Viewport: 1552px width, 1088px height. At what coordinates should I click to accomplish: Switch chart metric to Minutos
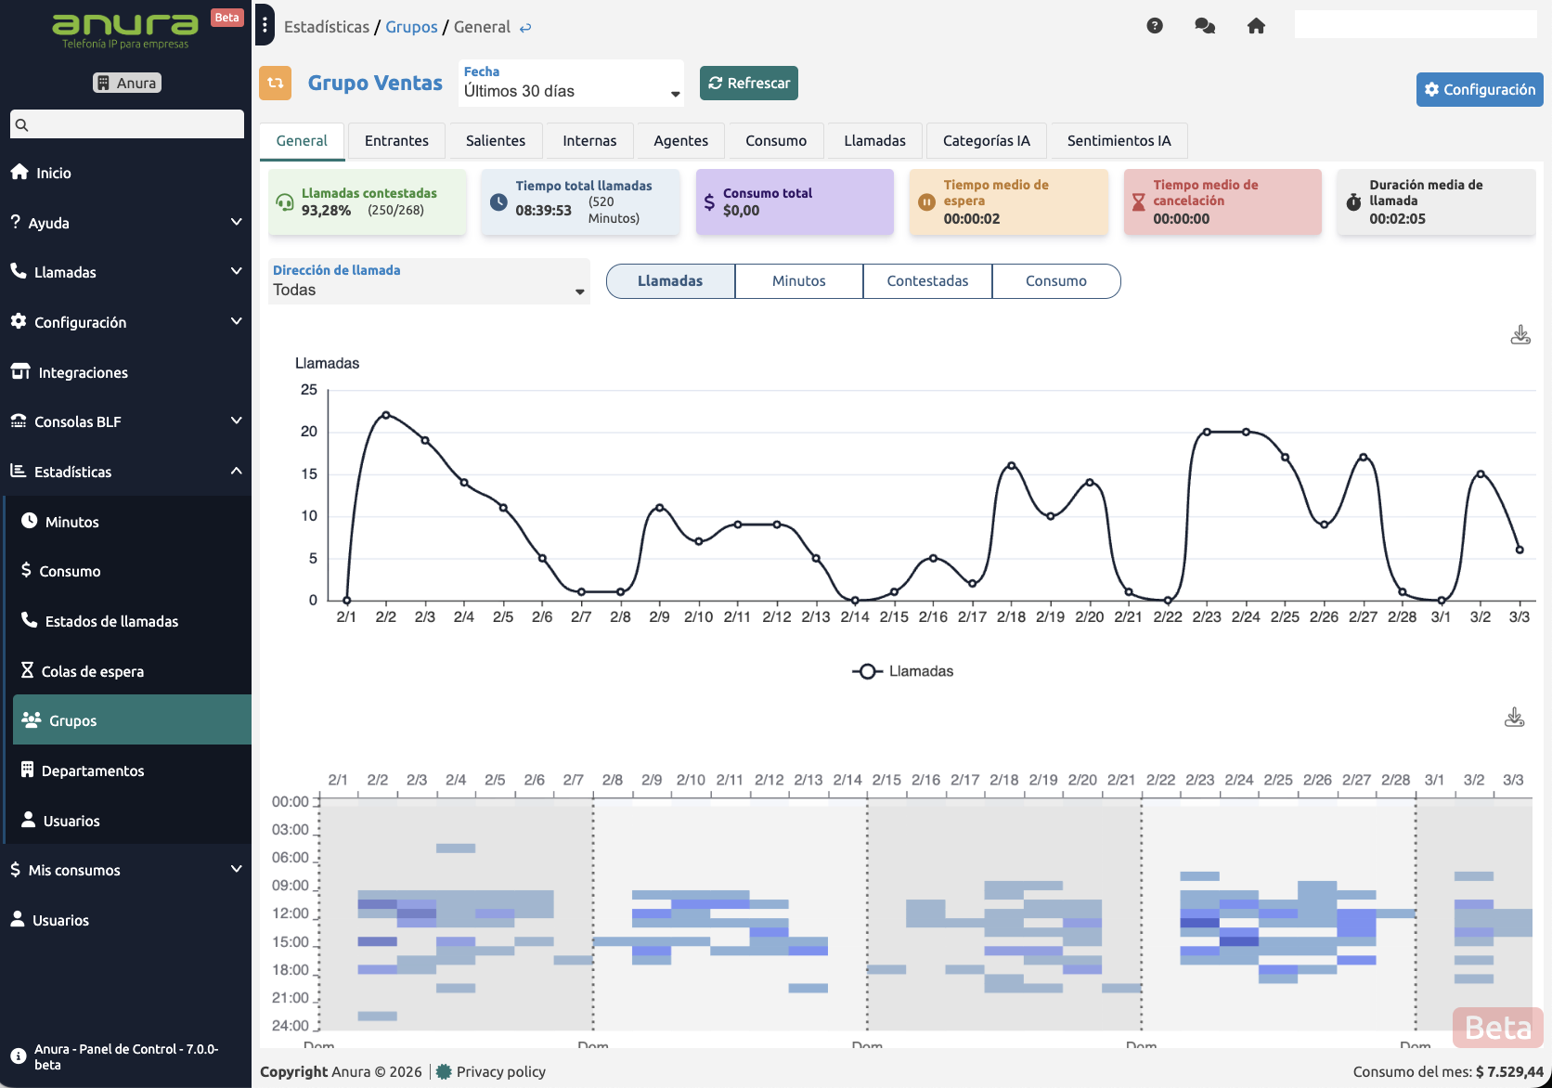click(798, 281)
